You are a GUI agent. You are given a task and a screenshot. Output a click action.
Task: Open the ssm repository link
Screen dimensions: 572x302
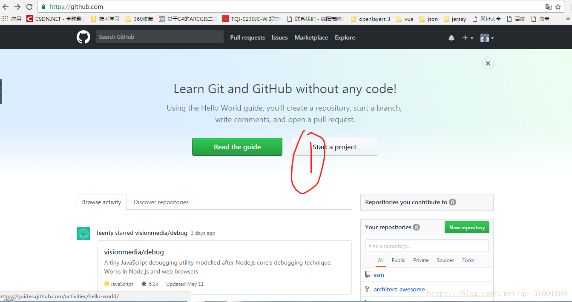coord(379,275)
